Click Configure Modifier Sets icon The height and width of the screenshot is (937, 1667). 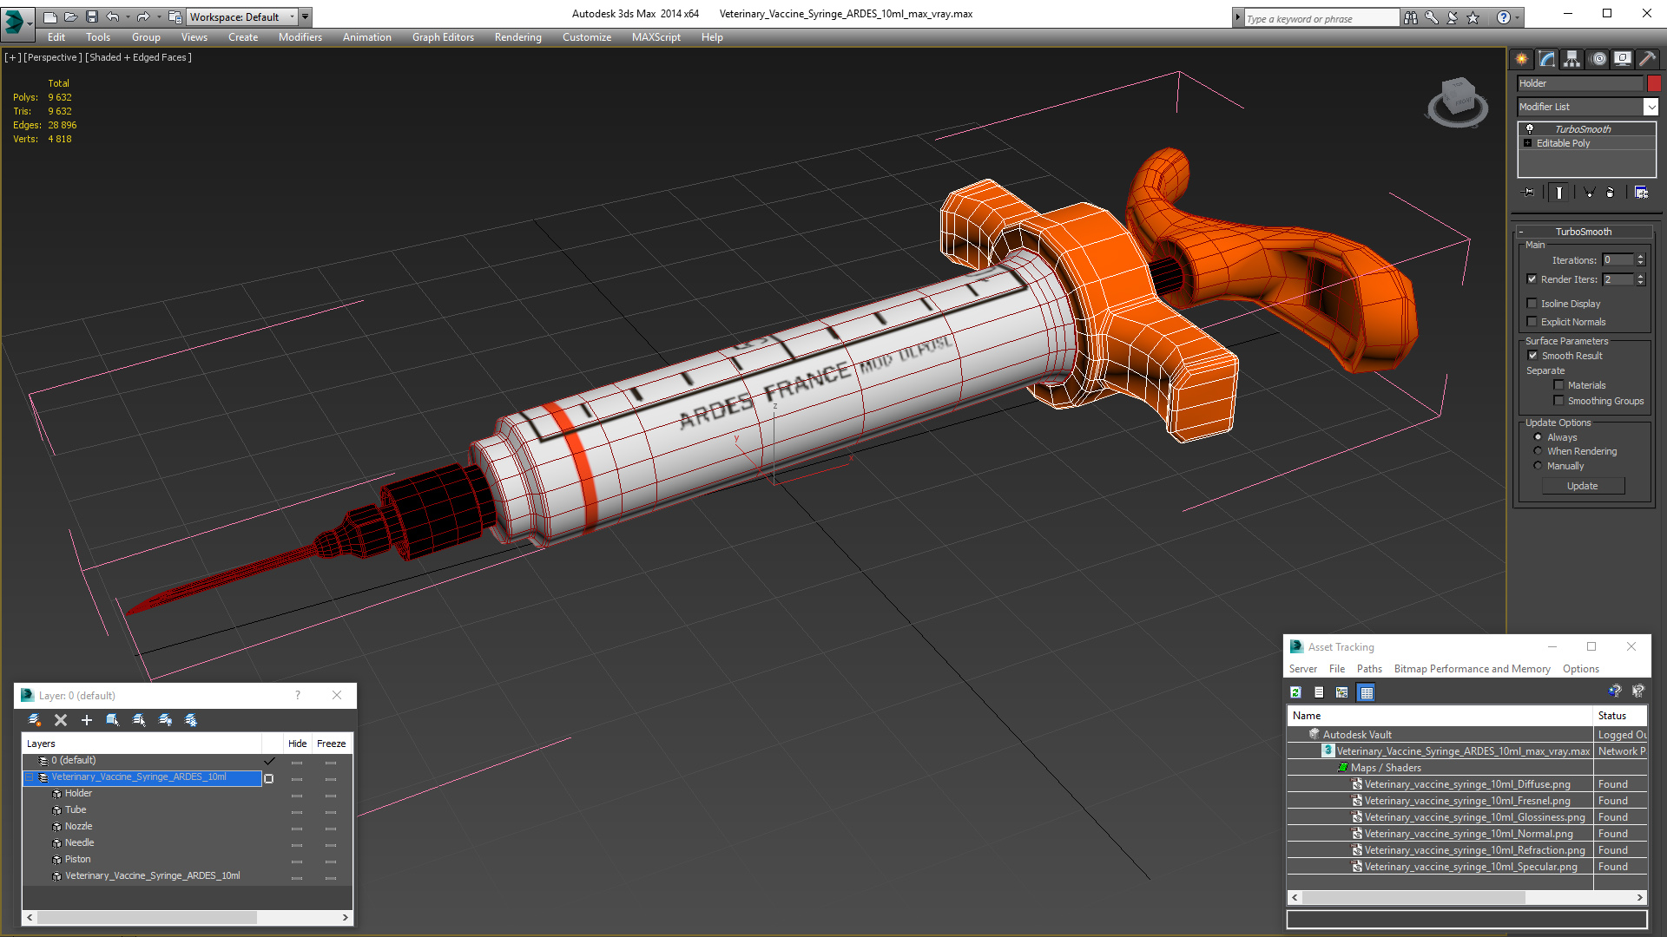pos(1641,193)
